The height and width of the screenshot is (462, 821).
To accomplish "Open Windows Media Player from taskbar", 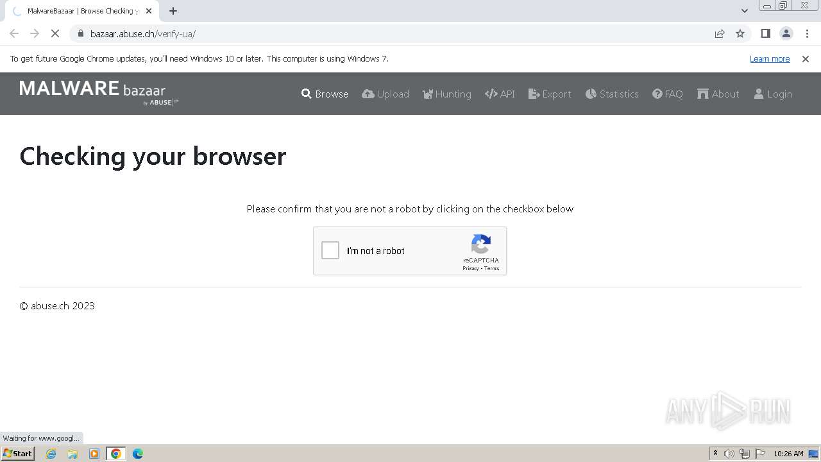I will pos(94,454).
